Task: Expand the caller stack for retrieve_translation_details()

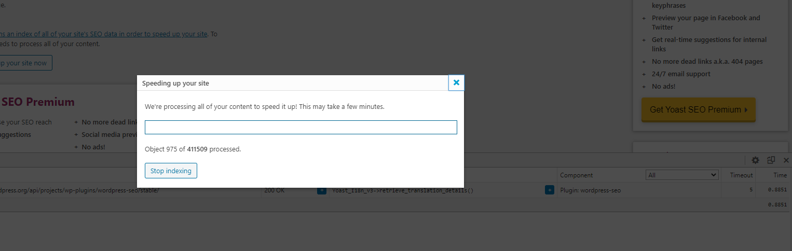Action: (549, 190)
